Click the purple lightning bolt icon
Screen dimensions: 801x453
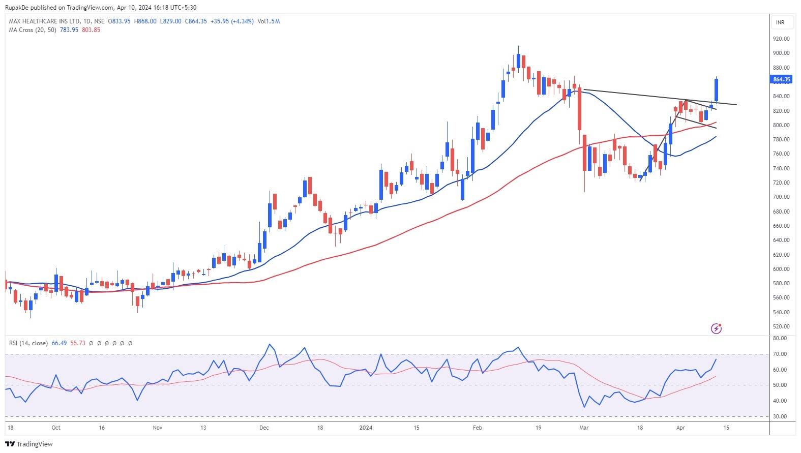click(716, 328)
